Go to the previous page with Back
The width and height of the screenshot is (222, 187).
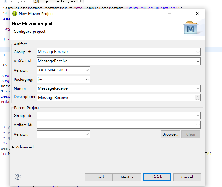click(x=99, y=177)
